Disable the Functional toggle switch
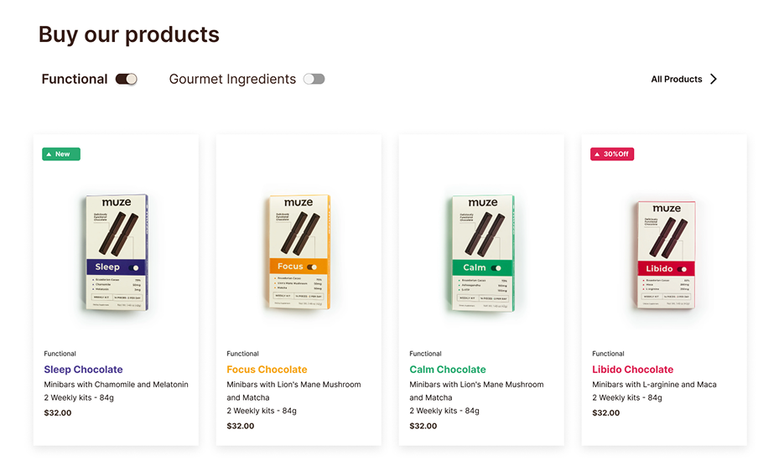This screenshot has width=784, height=461. click(127, 79)
